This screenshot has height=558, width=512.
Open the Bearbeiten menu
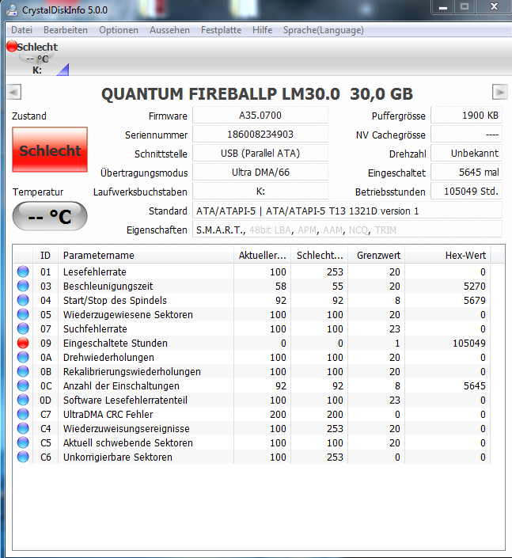(66, 30)
